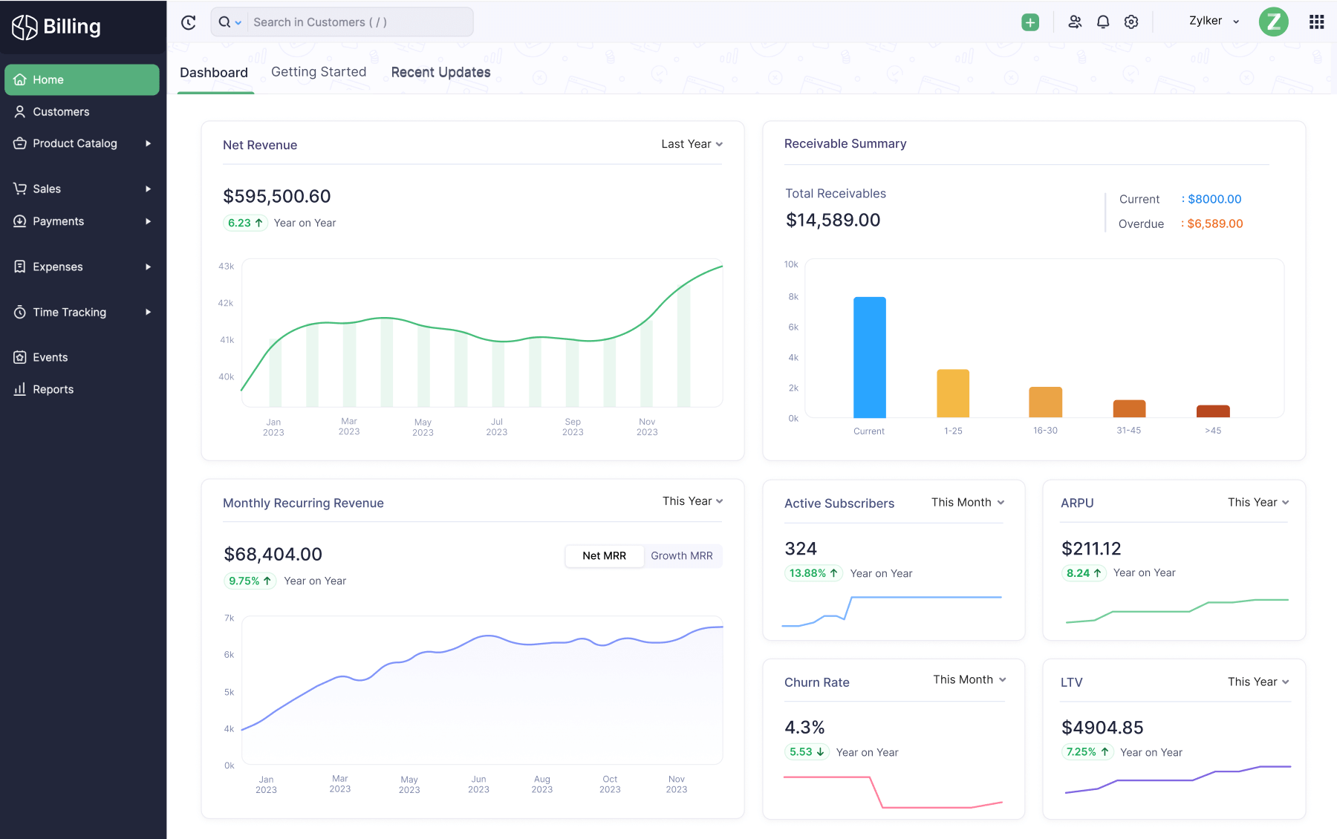The image size is (1337, 839).
Task: Select the Net MRR toggle
Action: 604,555
